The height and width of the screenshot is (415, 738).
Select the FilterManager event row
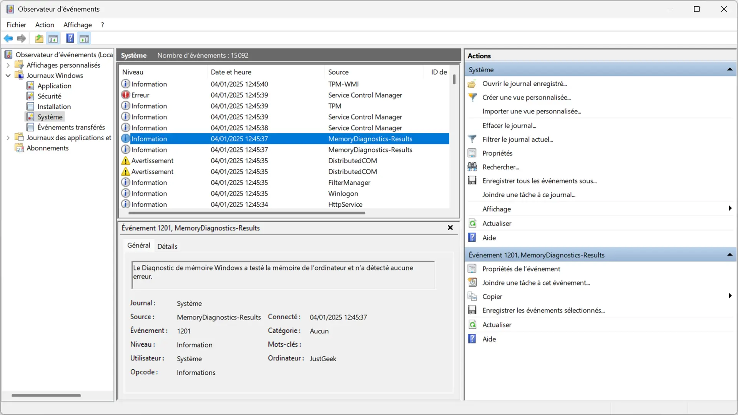pyautogui.click(x=284, y=183)
